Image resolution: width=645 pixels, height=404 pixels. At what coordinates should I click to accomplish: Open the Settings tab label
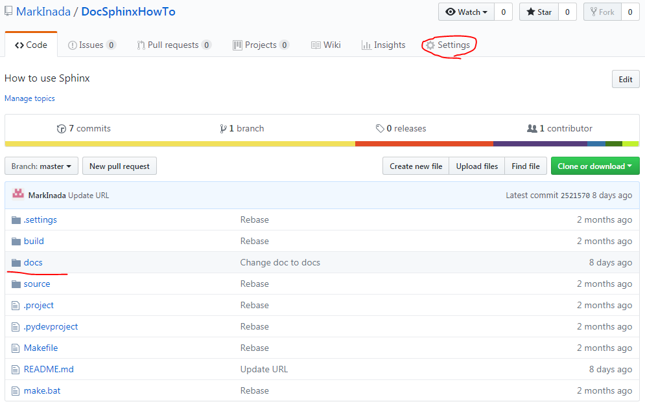coord(454,45)
